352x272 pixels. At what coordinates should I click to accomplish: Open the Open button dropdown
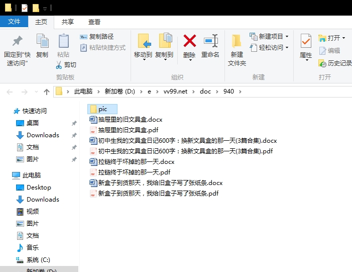[x=343, y=38]
